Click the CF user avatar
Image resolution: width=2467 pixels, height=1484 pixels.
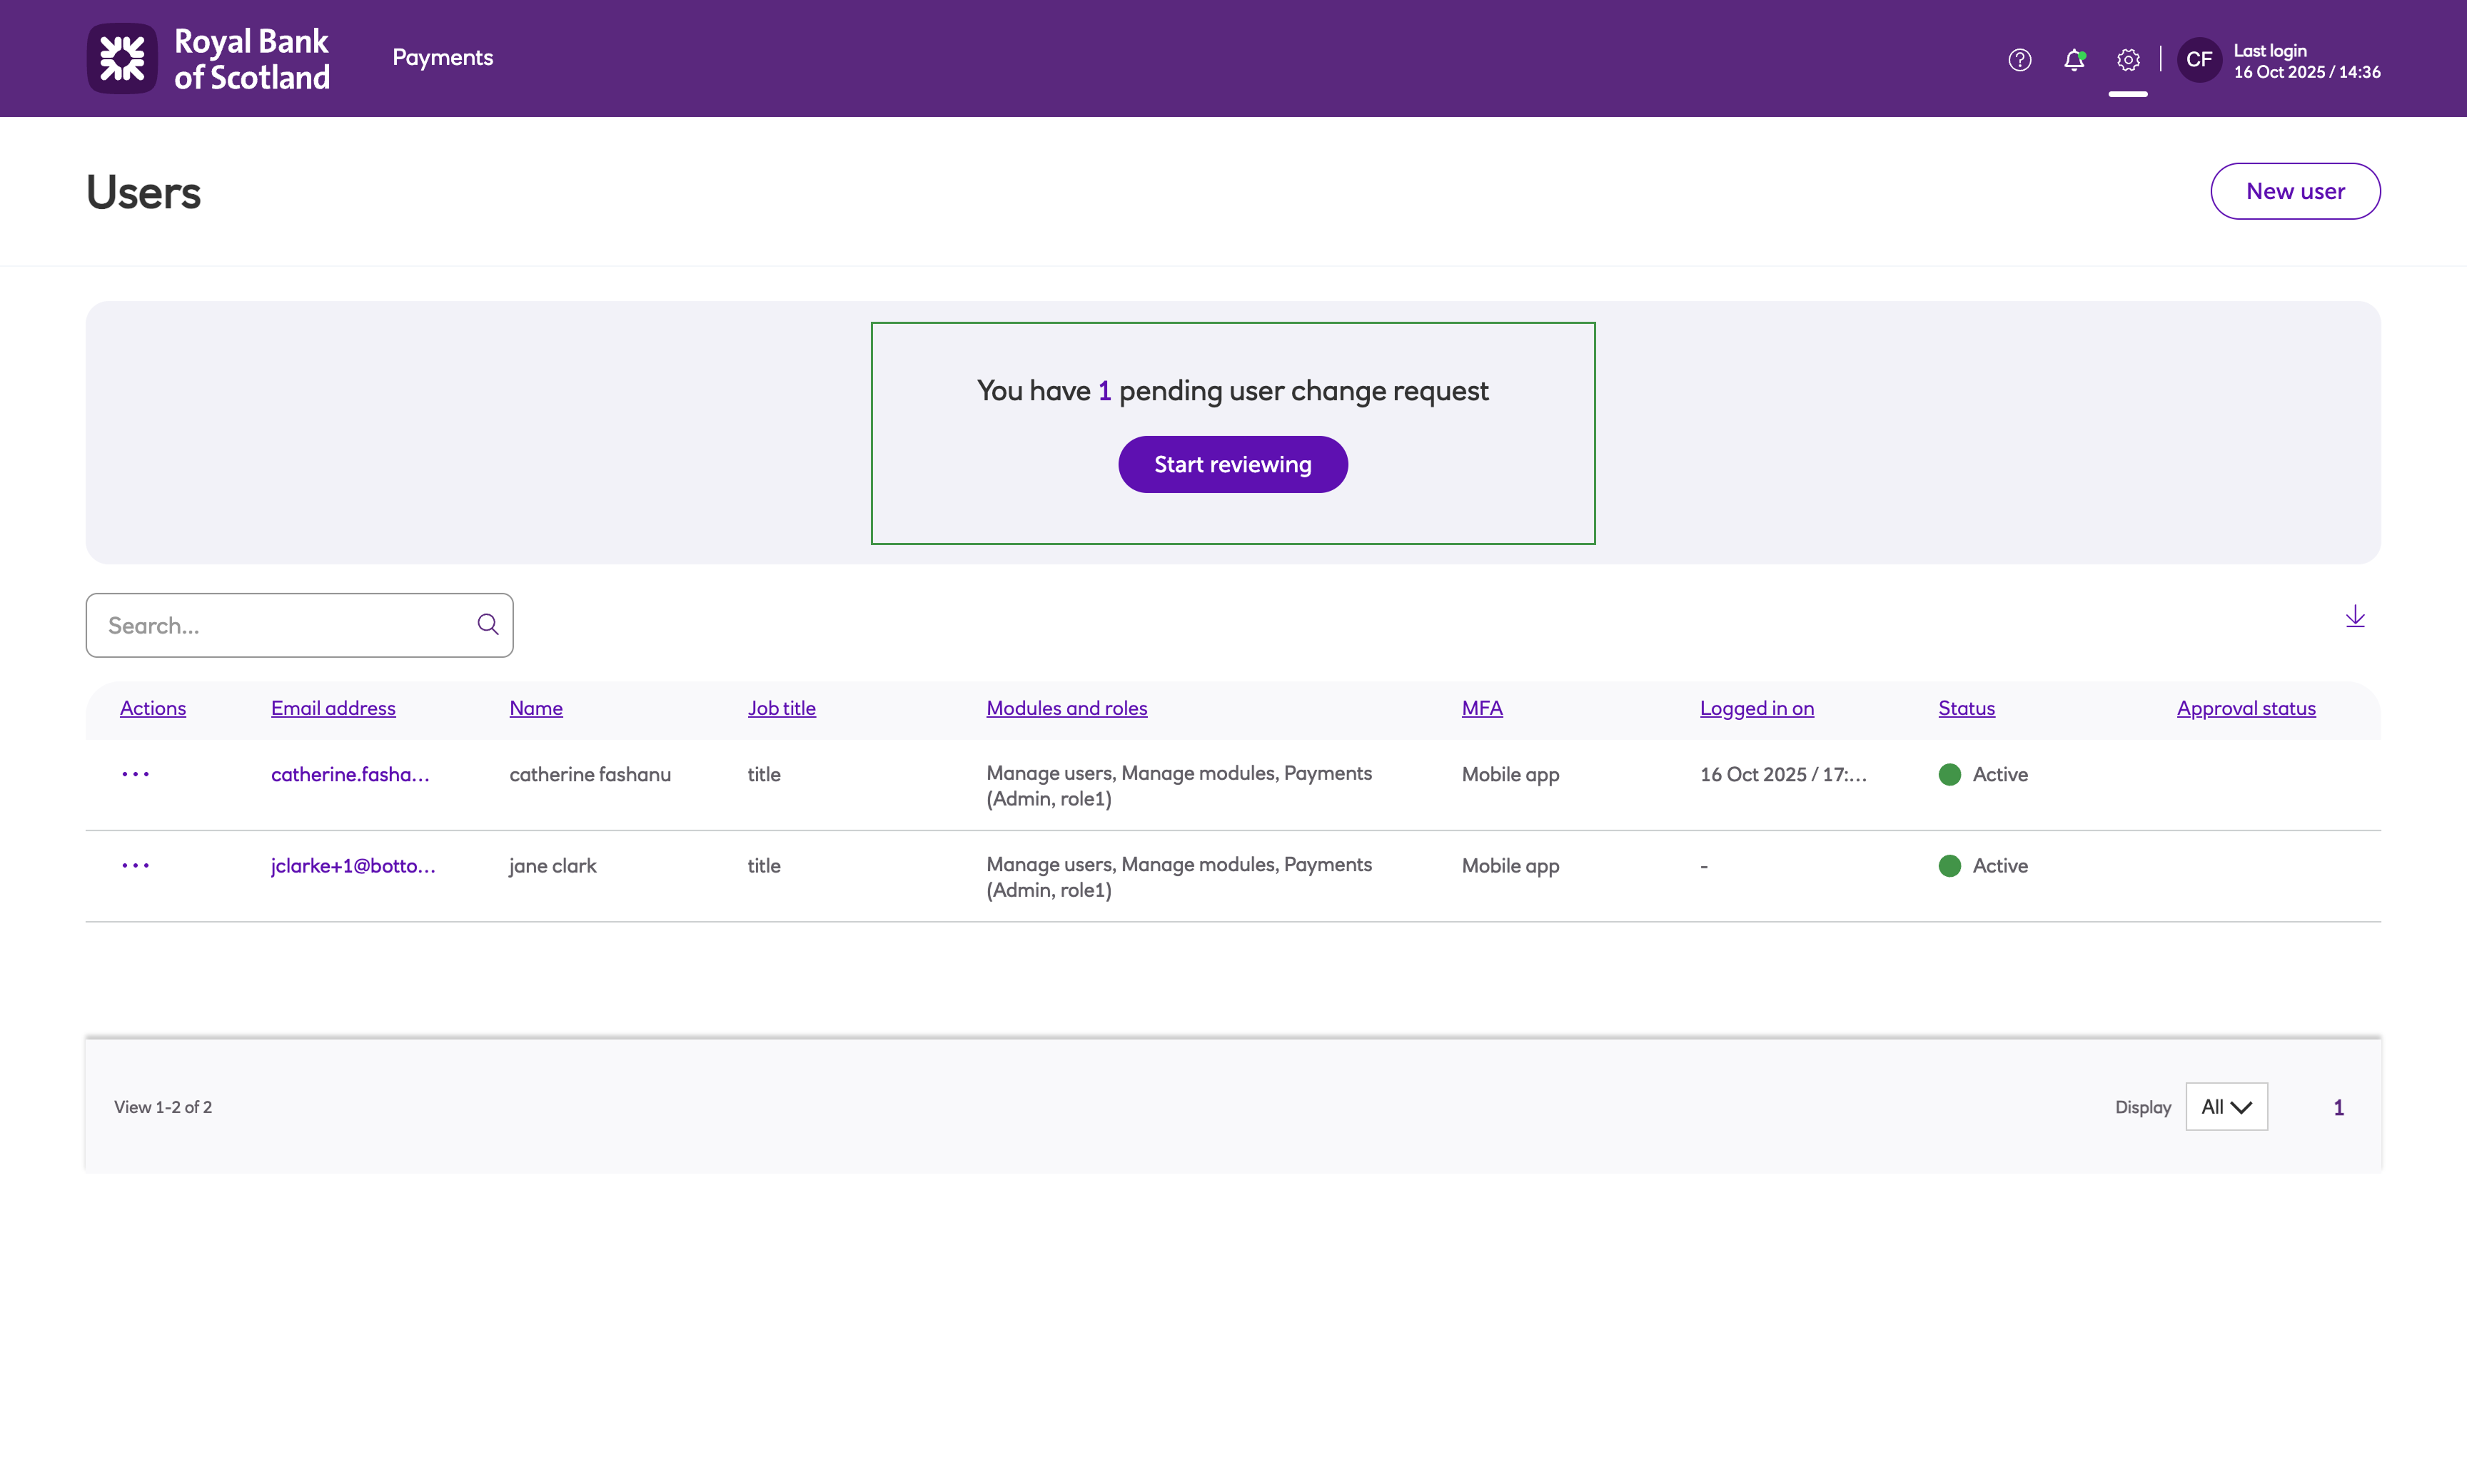[2198, 60]
